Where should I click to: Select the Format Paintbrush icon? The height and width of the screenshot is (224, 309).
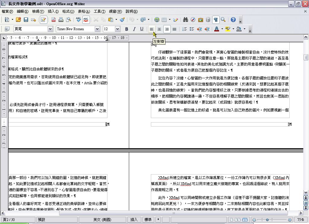coord(122,20)
